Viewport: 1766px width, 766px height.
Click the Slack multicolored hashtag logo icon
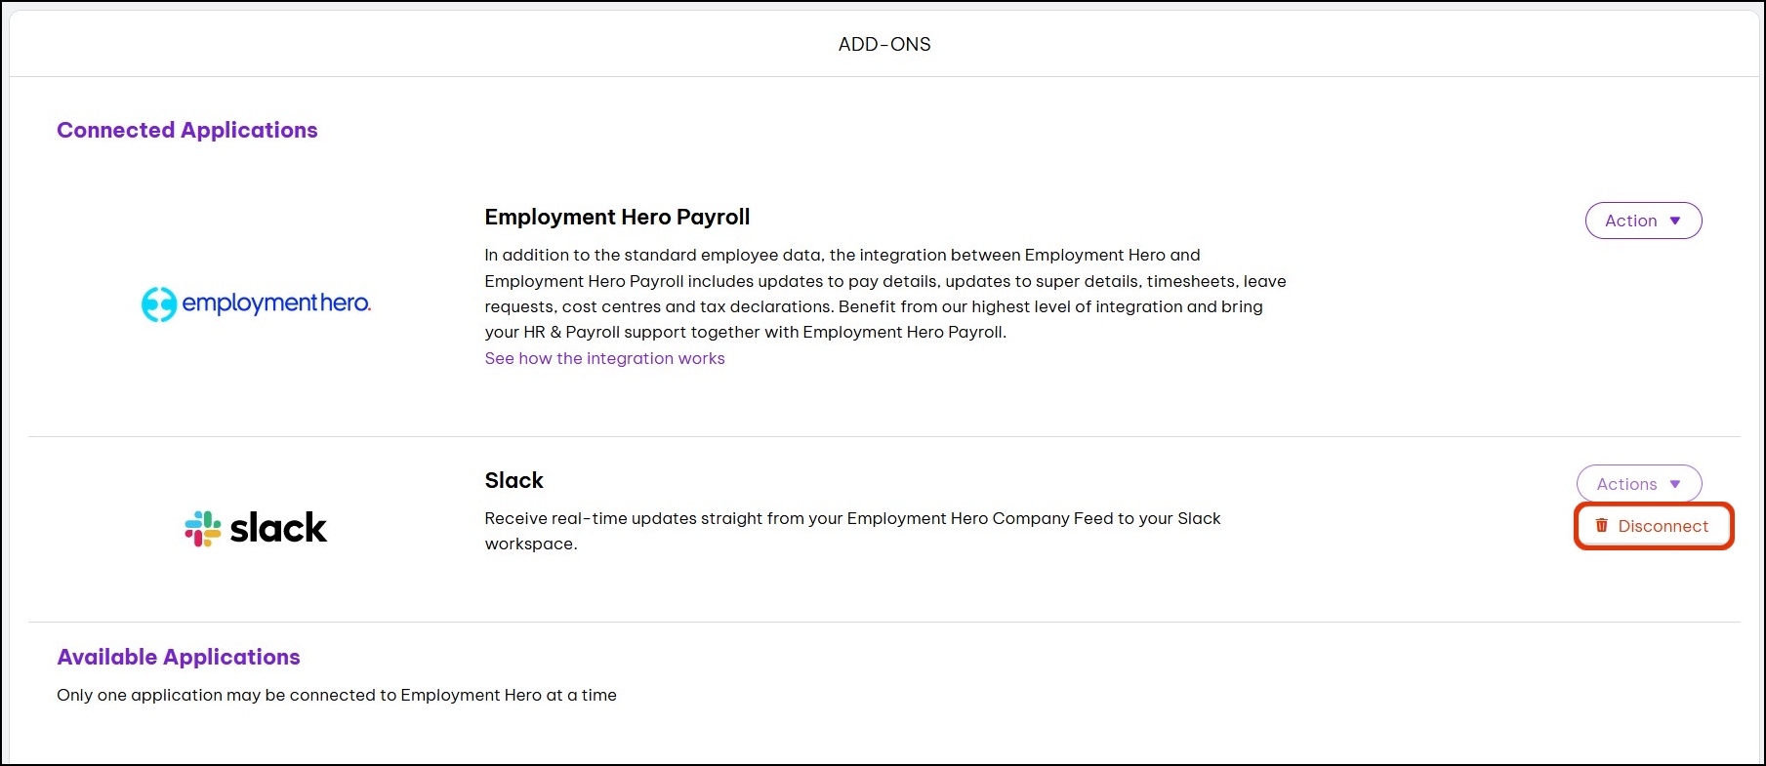pos(203,528)
